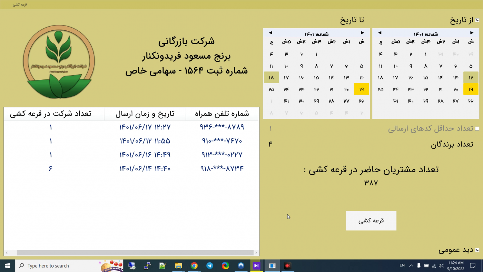Click the 'تعداد برندگان' value field showing ۴

click(270, 144)
